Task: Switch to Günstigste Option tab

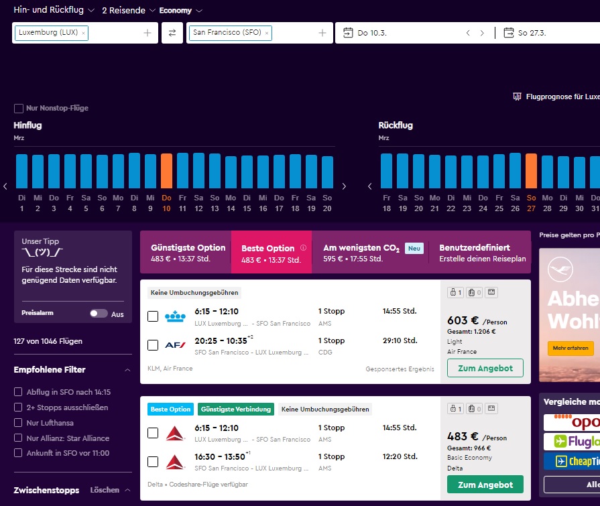Action: [185, 253]
